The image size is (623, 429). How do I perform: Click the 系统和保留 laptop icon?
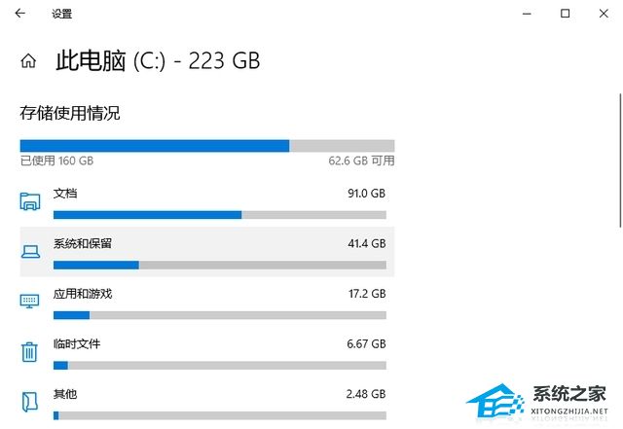pos(30,252)
